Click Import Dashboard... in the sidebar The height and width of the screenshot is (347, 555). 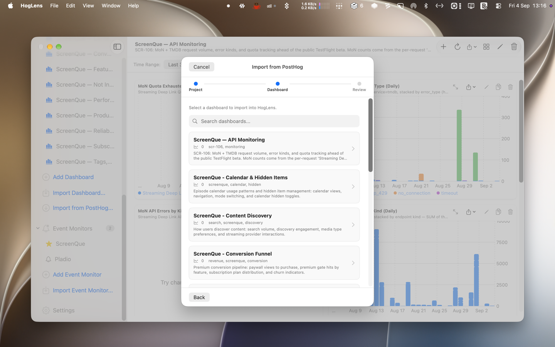(x=74, y=193)
